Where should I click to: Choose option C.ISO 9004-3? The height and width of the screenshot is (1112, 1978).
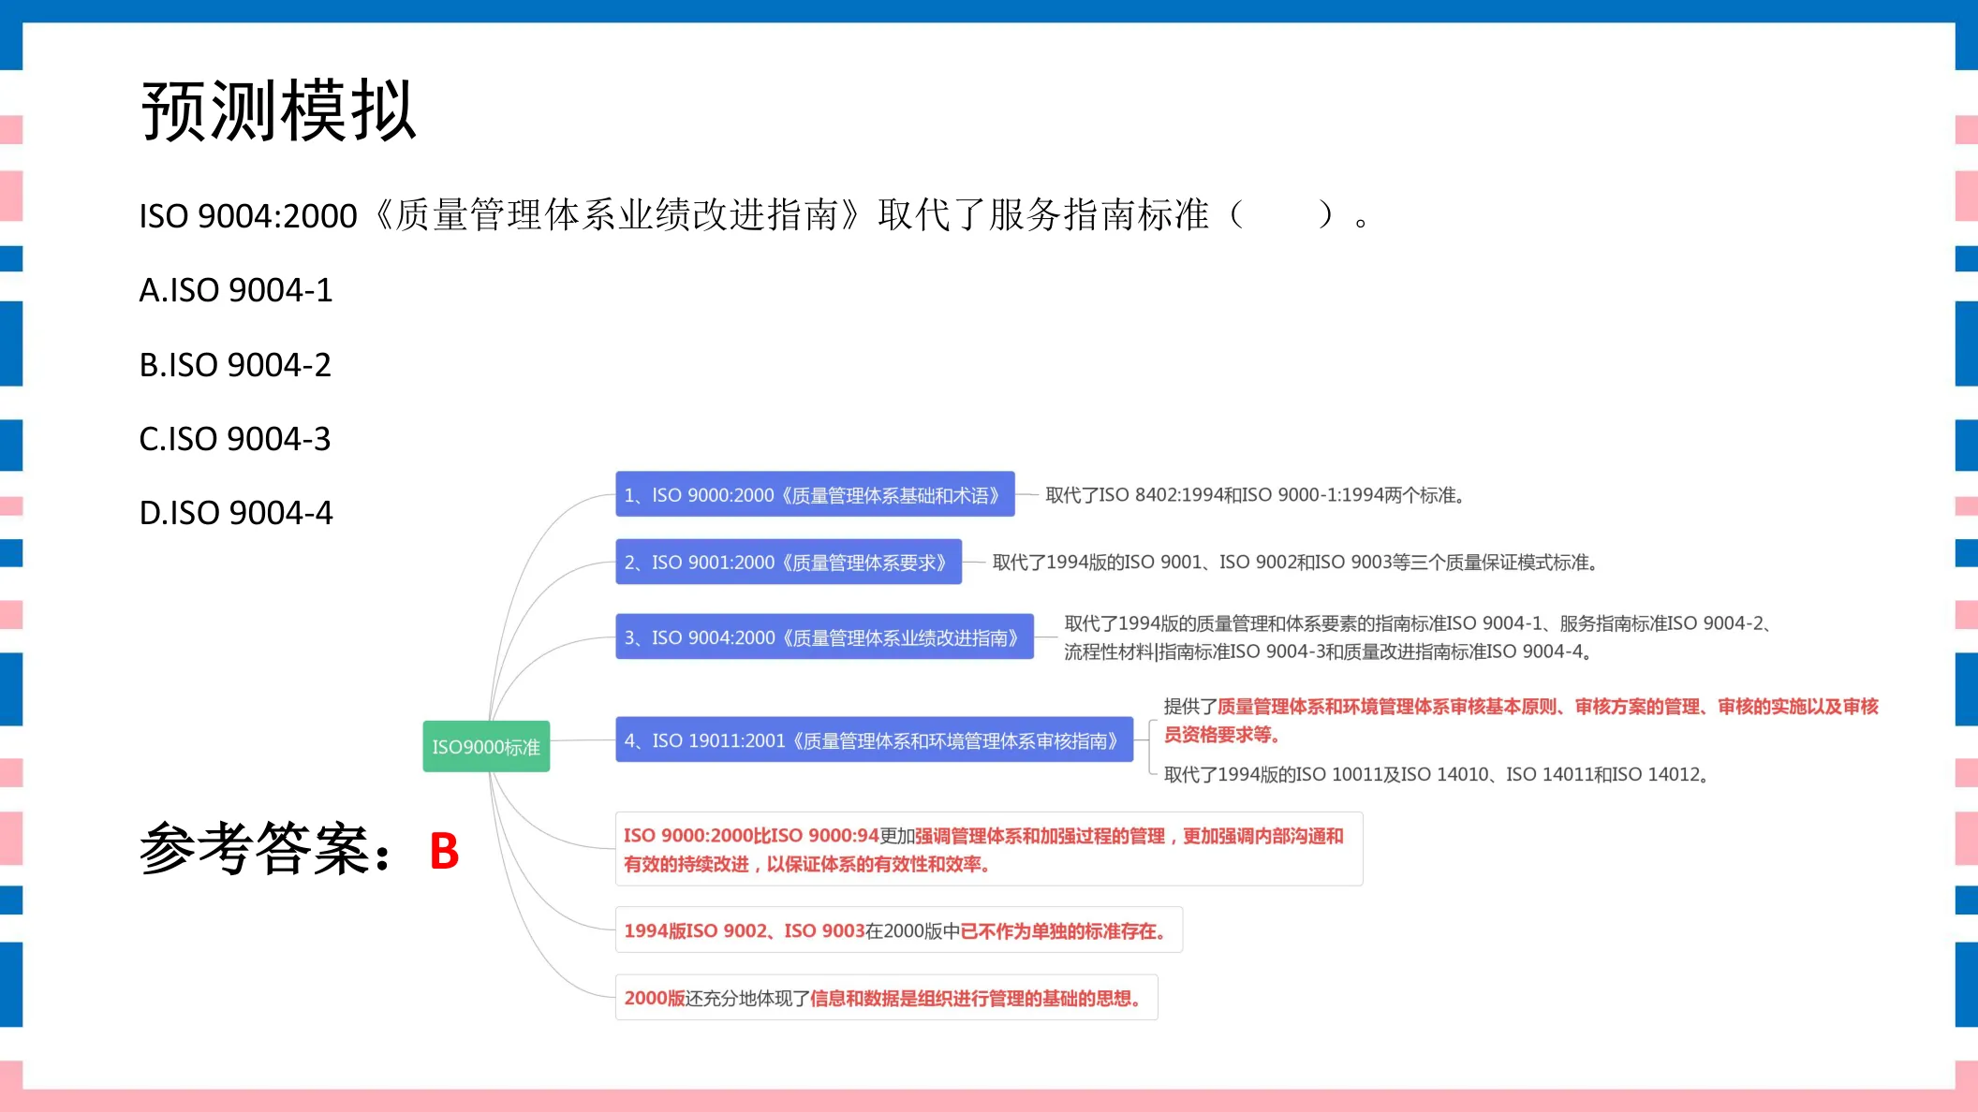pyautogui.click(x=235, y=438)
